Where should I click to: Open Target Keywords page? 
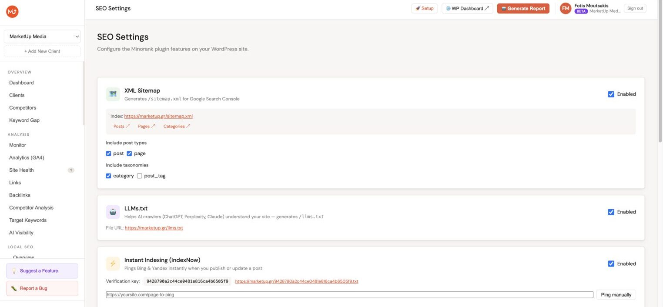tap(28, 220)
